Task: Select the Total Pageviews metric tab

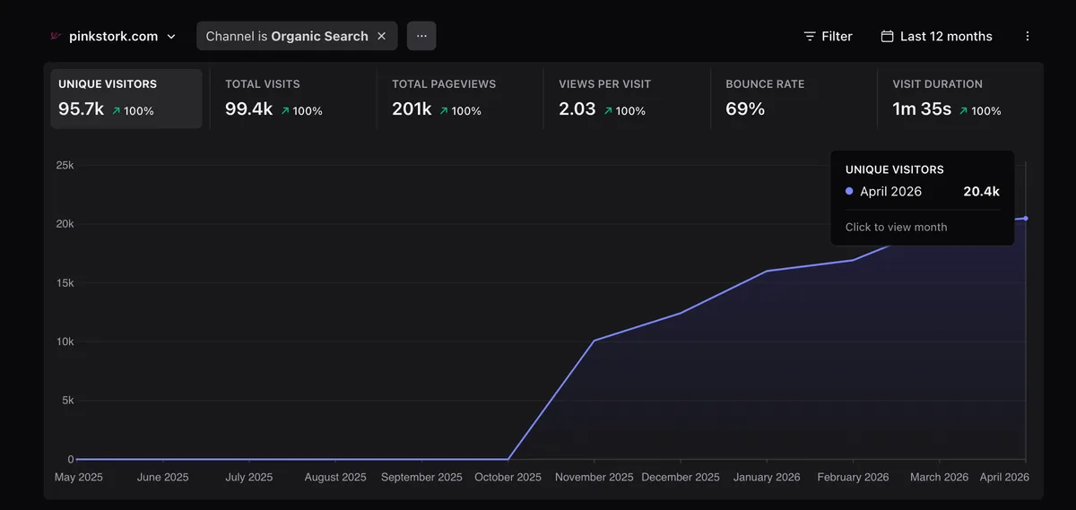Action: [460, 99]
